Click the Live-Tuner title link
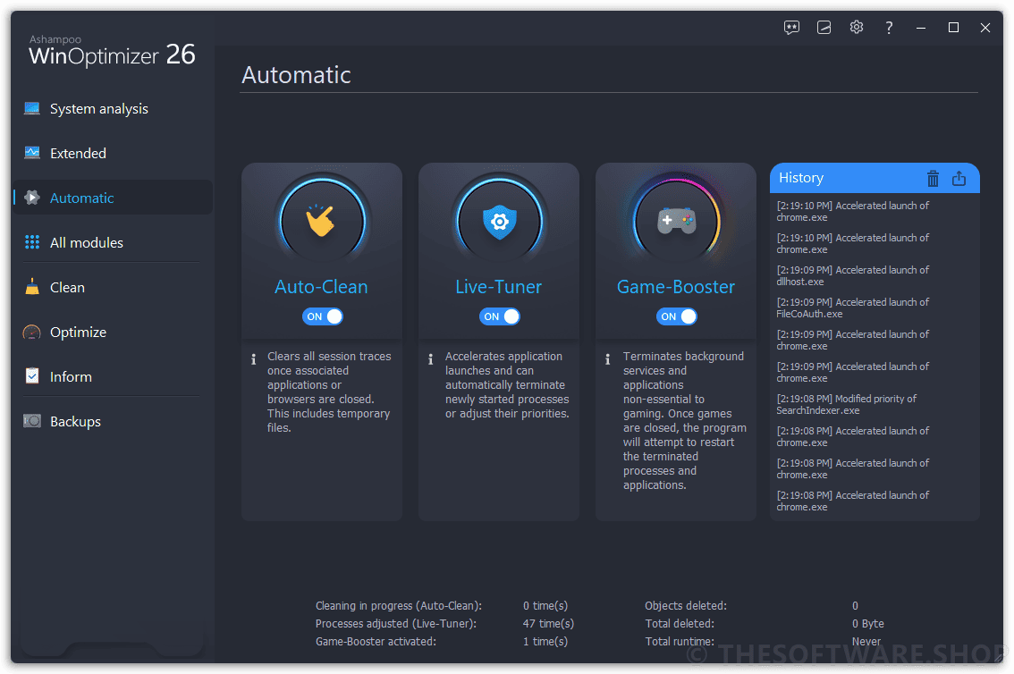 (x=499, y=286)
